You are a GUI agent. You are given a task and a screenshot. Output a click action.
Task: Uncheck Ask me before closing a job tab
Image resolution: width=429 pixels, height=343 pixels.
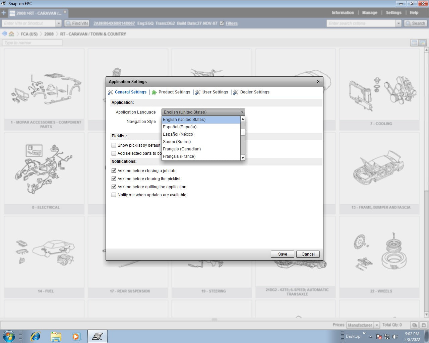tap(114, 171)
